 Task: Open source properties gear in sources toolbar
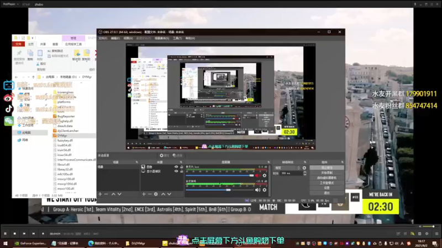pos(156,194)
